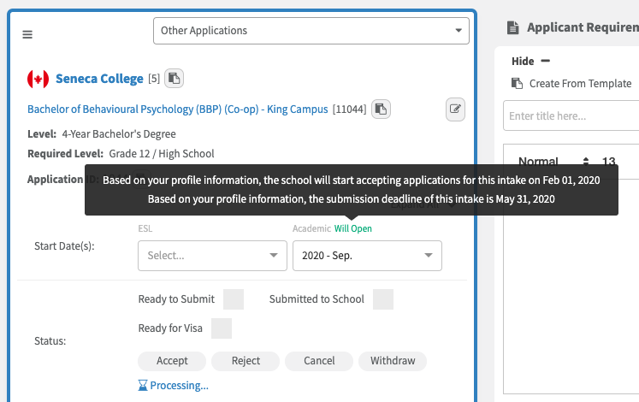Open the Normal style stepper dropdown
This screenshot has height=402, width=639.
tap(586, 162)
